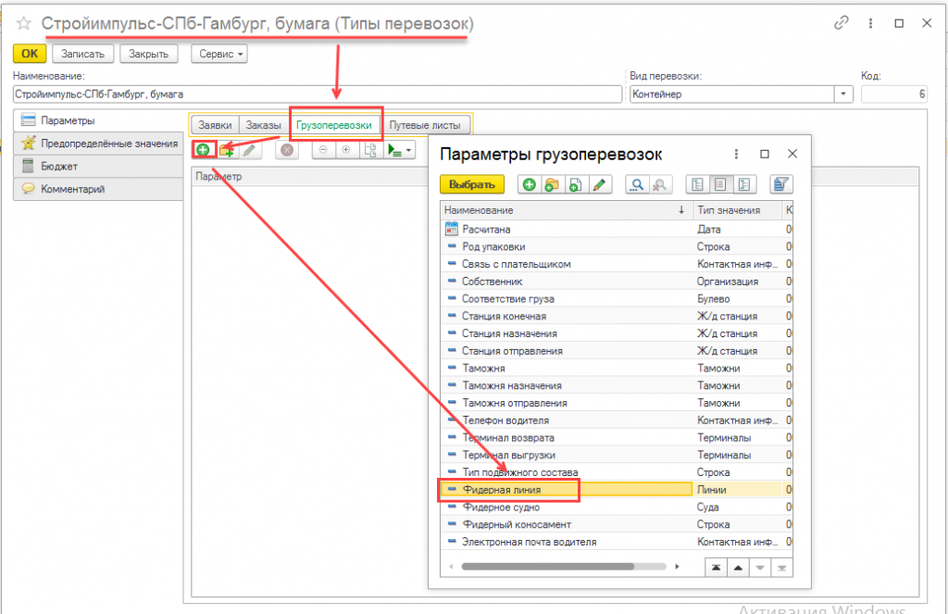Click the copy tree structure icon
Screen dimensions: 948x614
click(370, 149)
